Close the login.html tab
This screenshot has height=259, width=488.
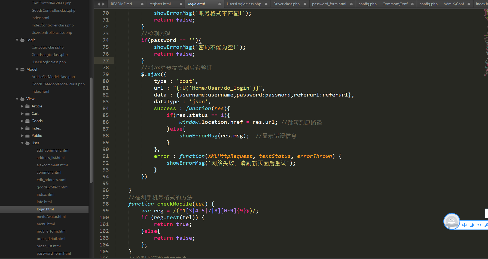coord(219,4)
